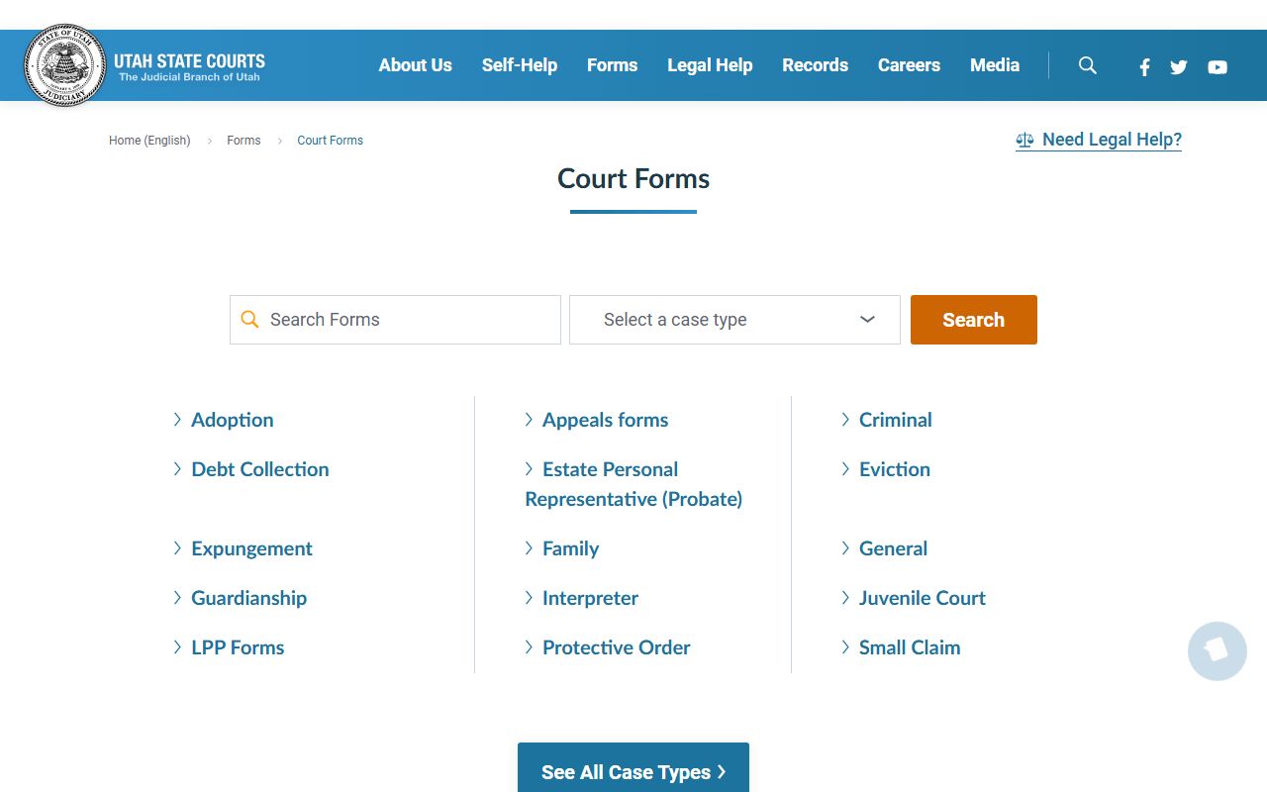Open the Protective Order forms category

pos(616,647)
